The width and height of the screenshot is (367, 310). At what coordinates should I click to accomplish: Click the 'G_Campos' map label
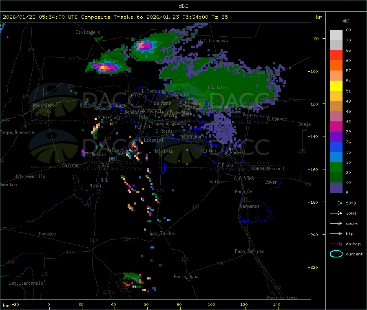[x=277, y=119]
